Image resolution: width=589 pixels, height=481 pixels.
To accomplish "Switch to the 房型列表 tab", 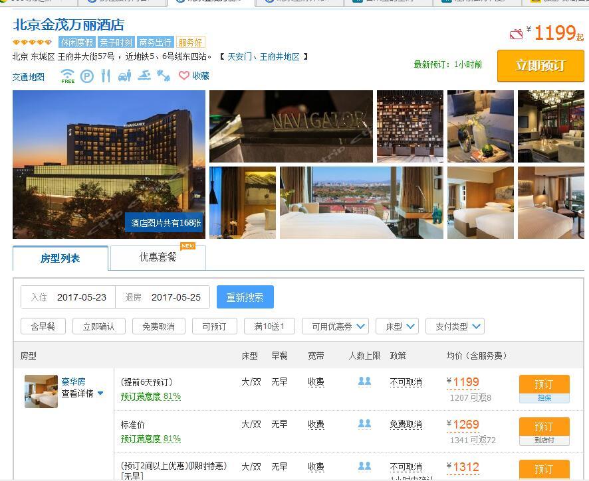I will click(x=60, y=258).
